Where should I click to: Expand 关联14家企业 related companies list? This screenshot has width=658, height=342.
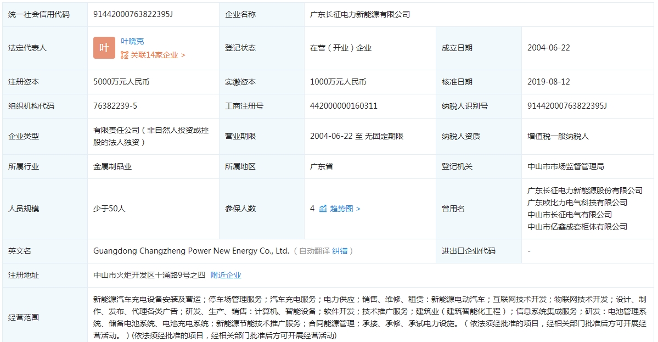tap(157, 55)
